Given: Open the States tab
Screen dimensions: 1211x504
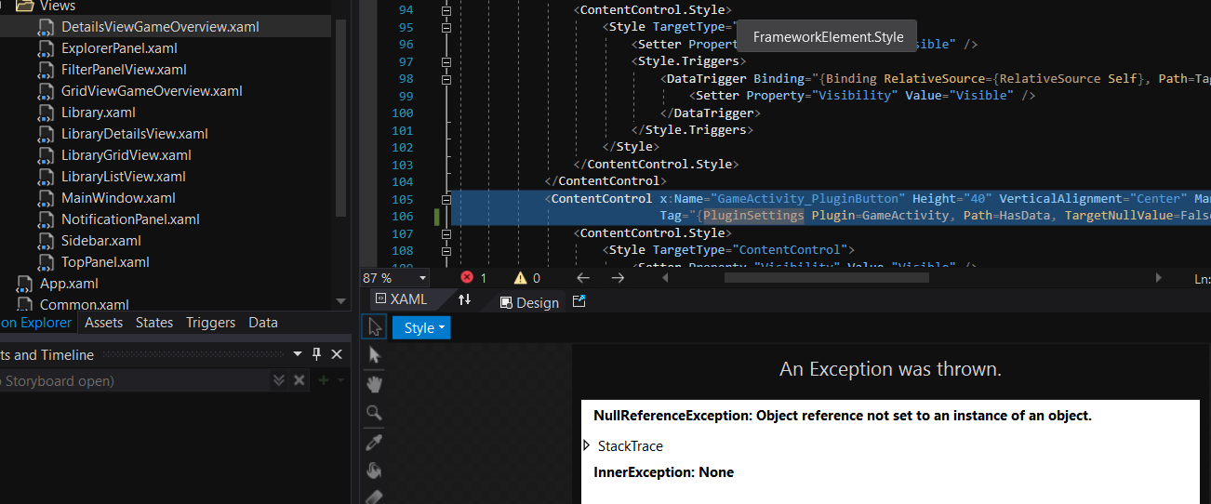Looking at the screenshot, I should click(154, 323).
